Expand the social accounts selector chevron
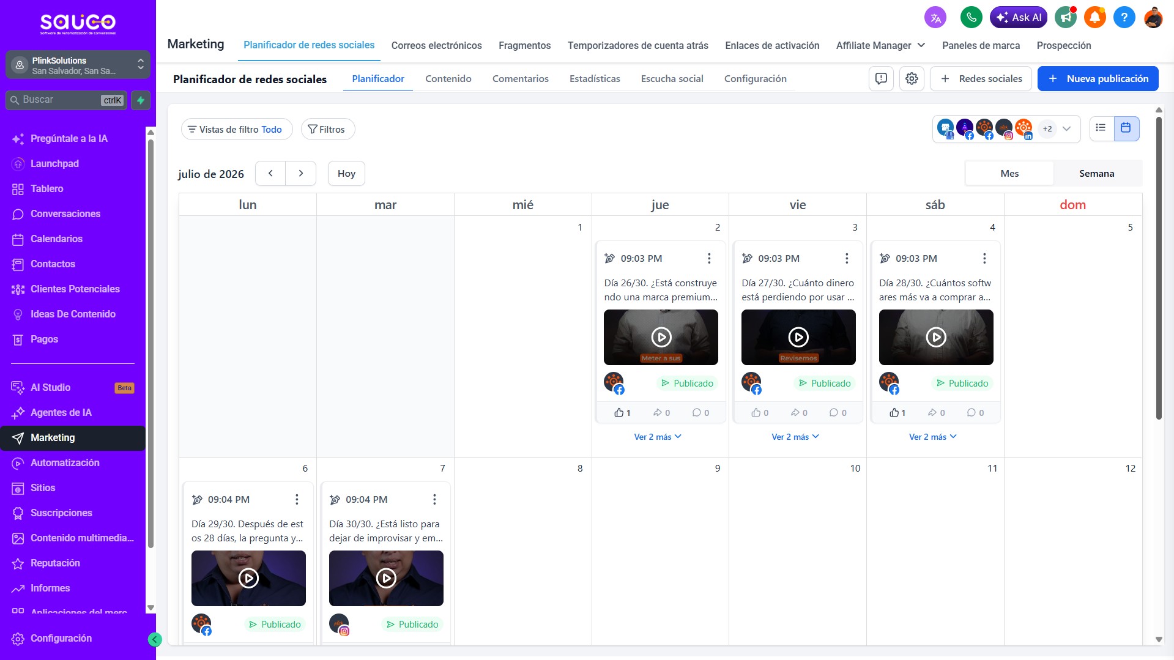1174x660 pixels. coord(1067,129)
